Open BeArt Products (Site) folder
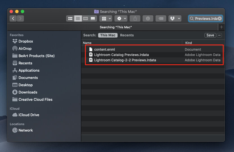The image size is (234, 152). tap(33, 56)
